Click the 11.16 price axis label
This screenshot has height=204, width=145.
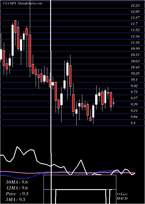pyautogui.click(x=135, y=43)
